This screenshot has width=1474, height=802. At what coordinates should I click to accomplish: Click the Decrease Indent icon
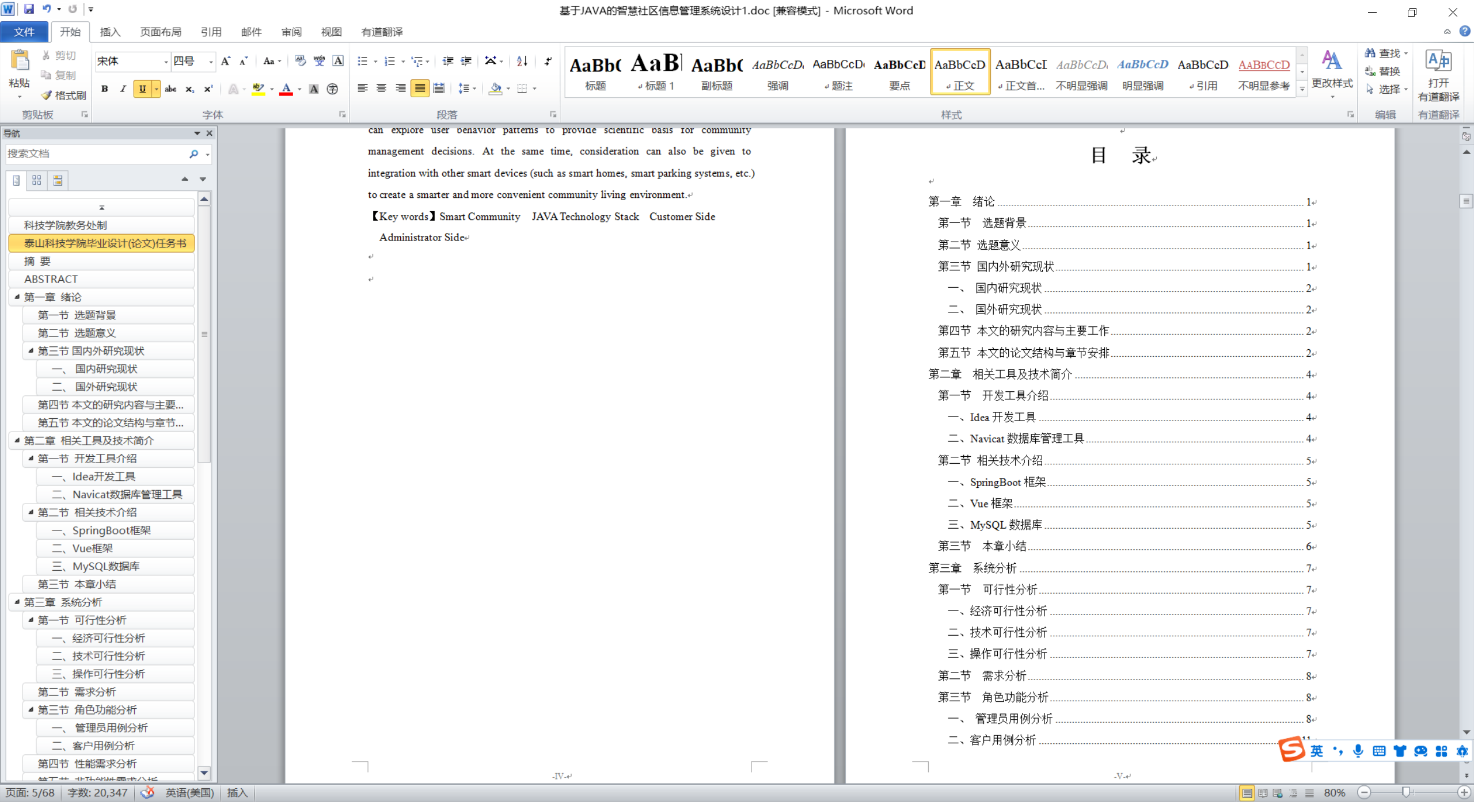pos(447,61)
